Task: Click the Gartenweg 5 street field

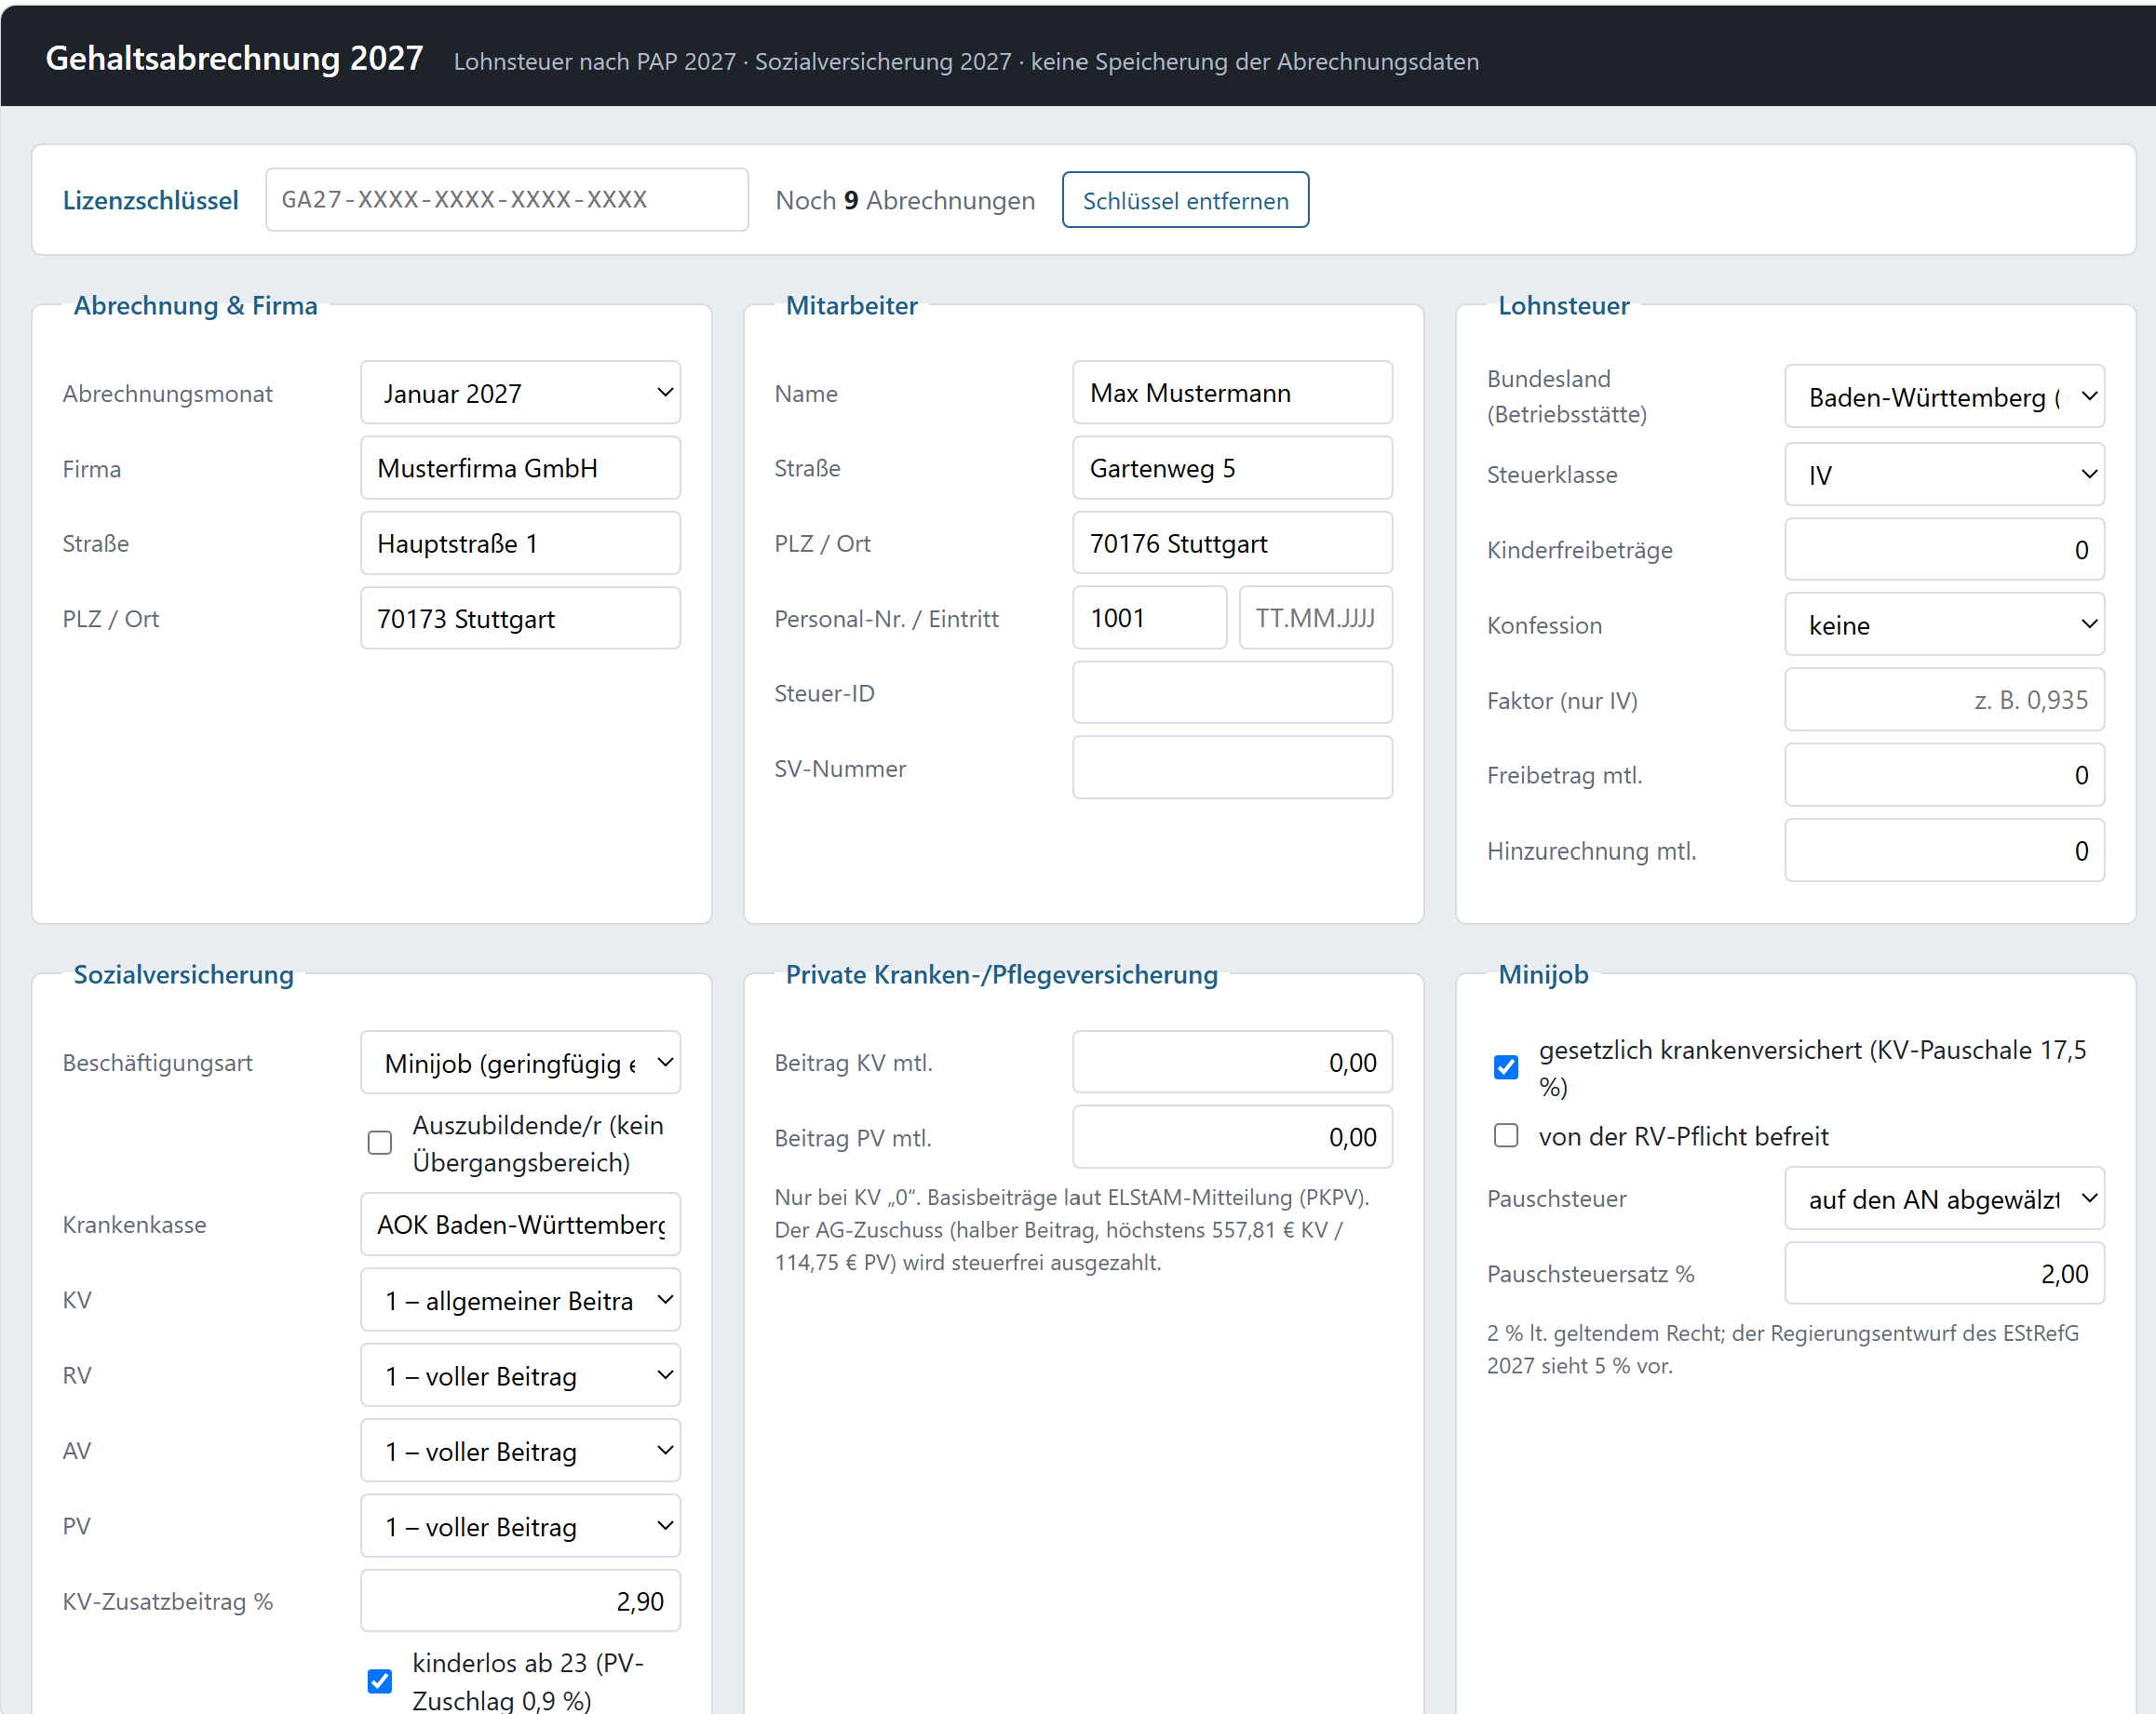Action: click(x=1232, y=468)
